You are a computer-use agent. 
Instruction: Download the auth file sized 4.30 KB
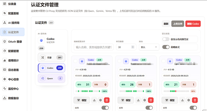coord(94,100)
